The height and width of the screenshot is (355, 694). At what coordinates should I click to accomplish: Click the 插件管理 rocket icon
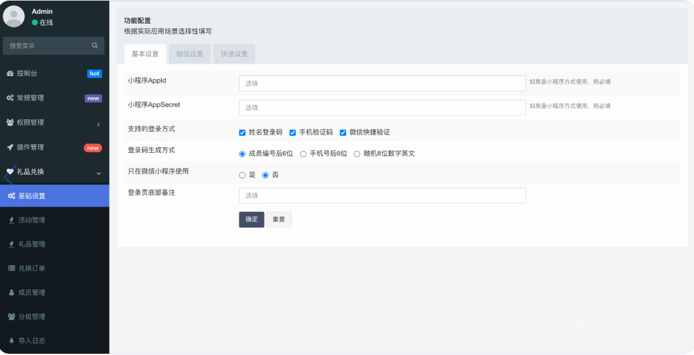(11, 148)
